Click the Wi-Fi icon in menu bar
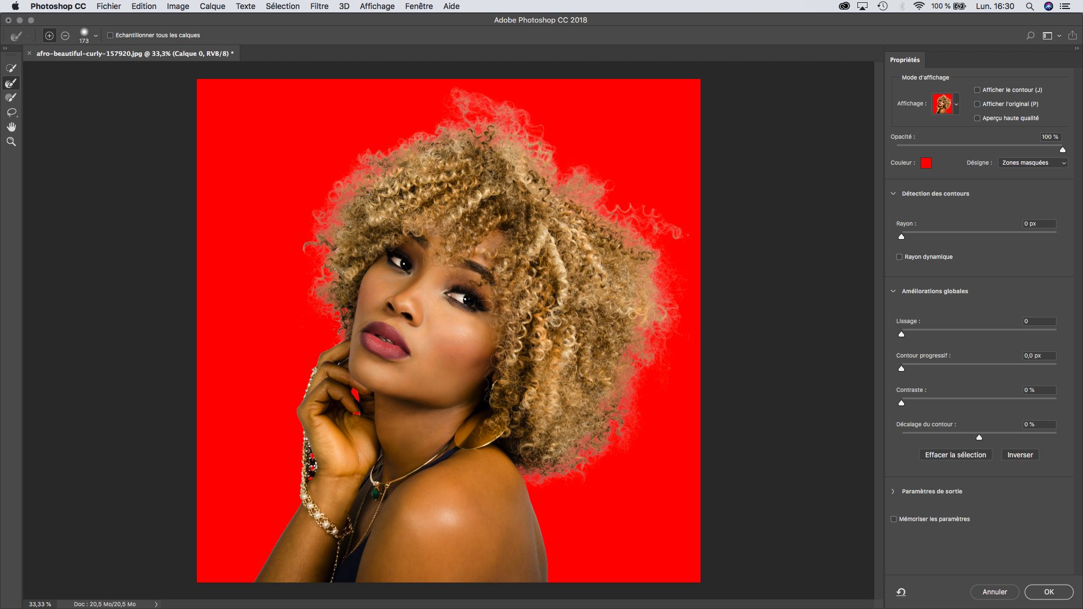This screenshot has width=1083, height=609. click(x=919, y=6)
